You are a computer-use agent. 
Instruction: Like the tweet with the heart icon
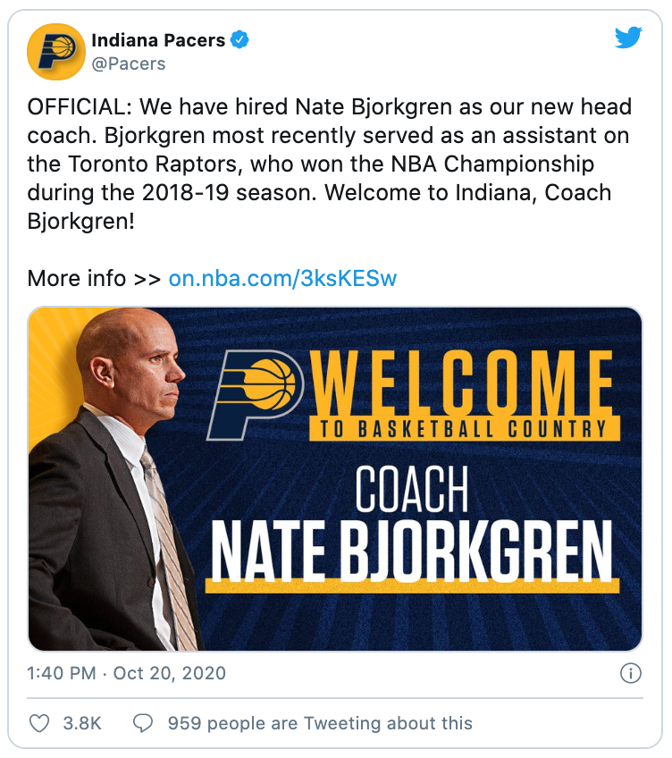pos(39,723)
